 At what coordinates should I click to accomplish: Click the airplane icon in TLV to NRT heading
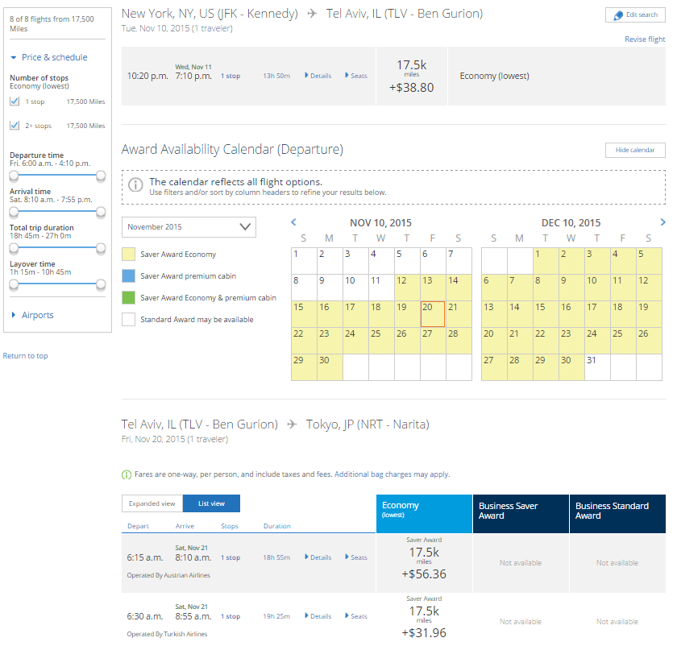(x=293, y=424)
